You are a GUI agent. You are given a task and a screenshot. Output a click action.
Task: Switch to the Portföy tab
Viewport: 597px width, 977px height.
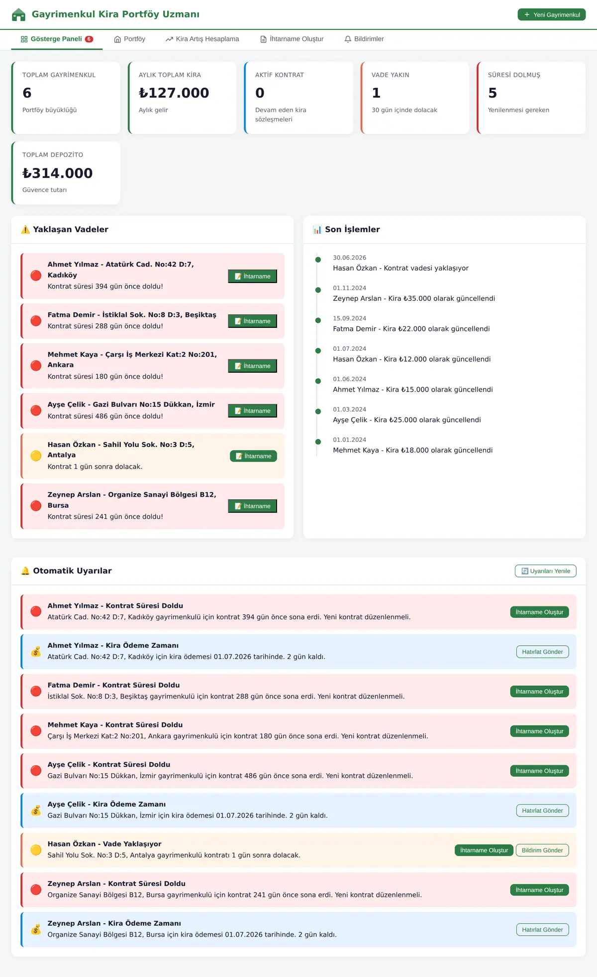click(x=129, y=39)
